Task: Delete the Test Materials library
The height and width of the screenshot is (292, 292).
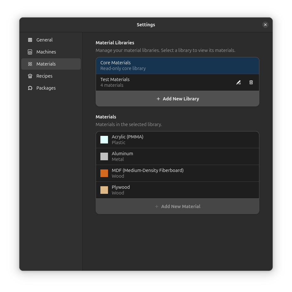Action: pyautogui.click(x=251, y=82)
